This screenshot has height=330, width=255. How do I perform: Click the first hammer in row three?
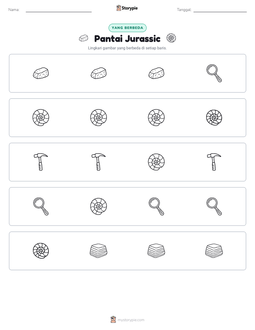41,162
